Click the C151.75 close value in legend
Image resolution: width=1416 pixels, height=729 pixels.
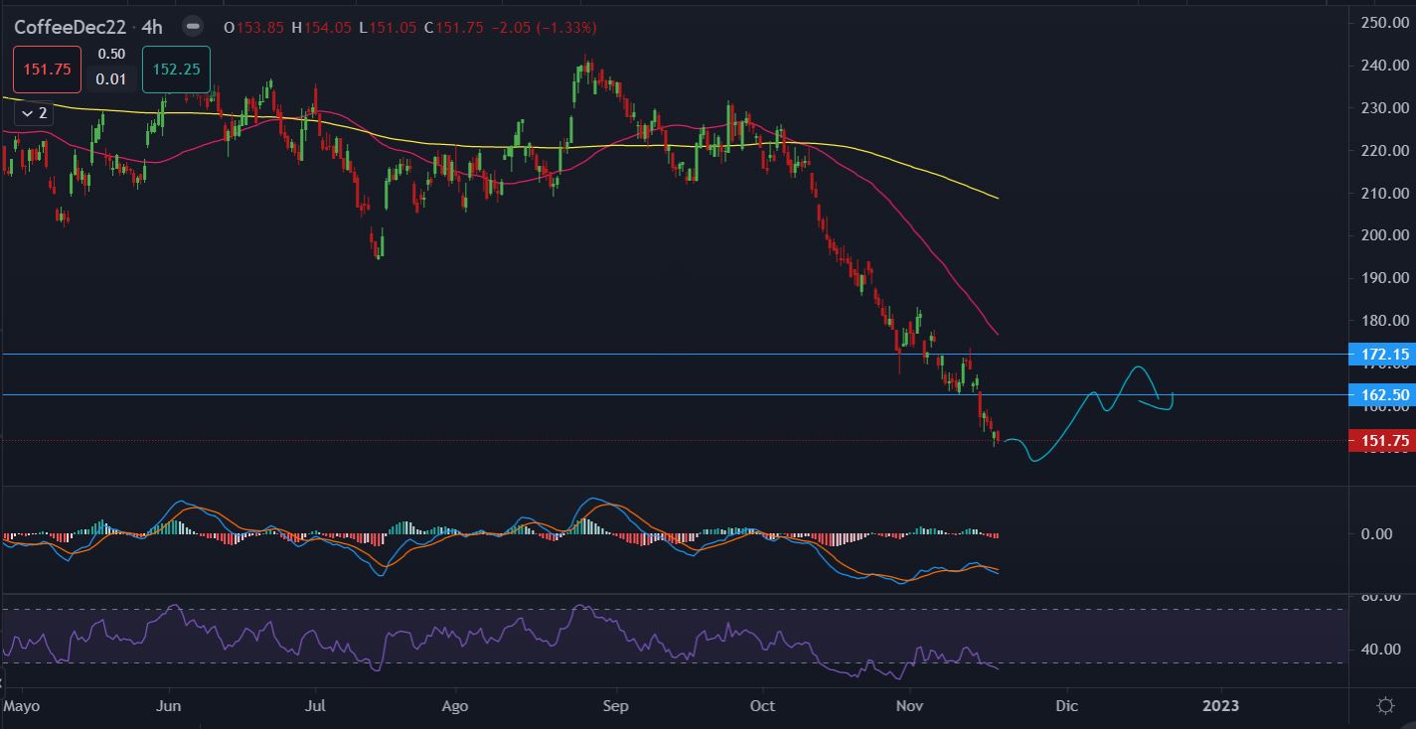[453, 28]
